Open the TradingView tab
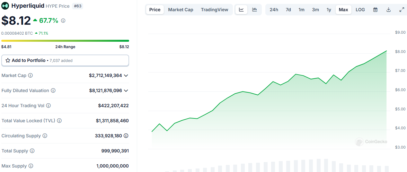 point(214,10)
